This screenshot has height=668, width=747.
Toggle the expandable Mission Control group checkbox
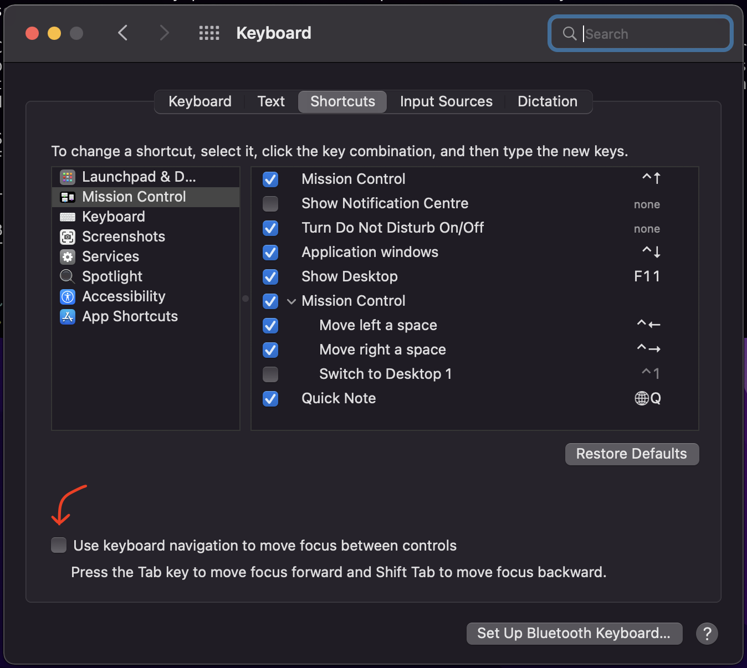(270, 301)
